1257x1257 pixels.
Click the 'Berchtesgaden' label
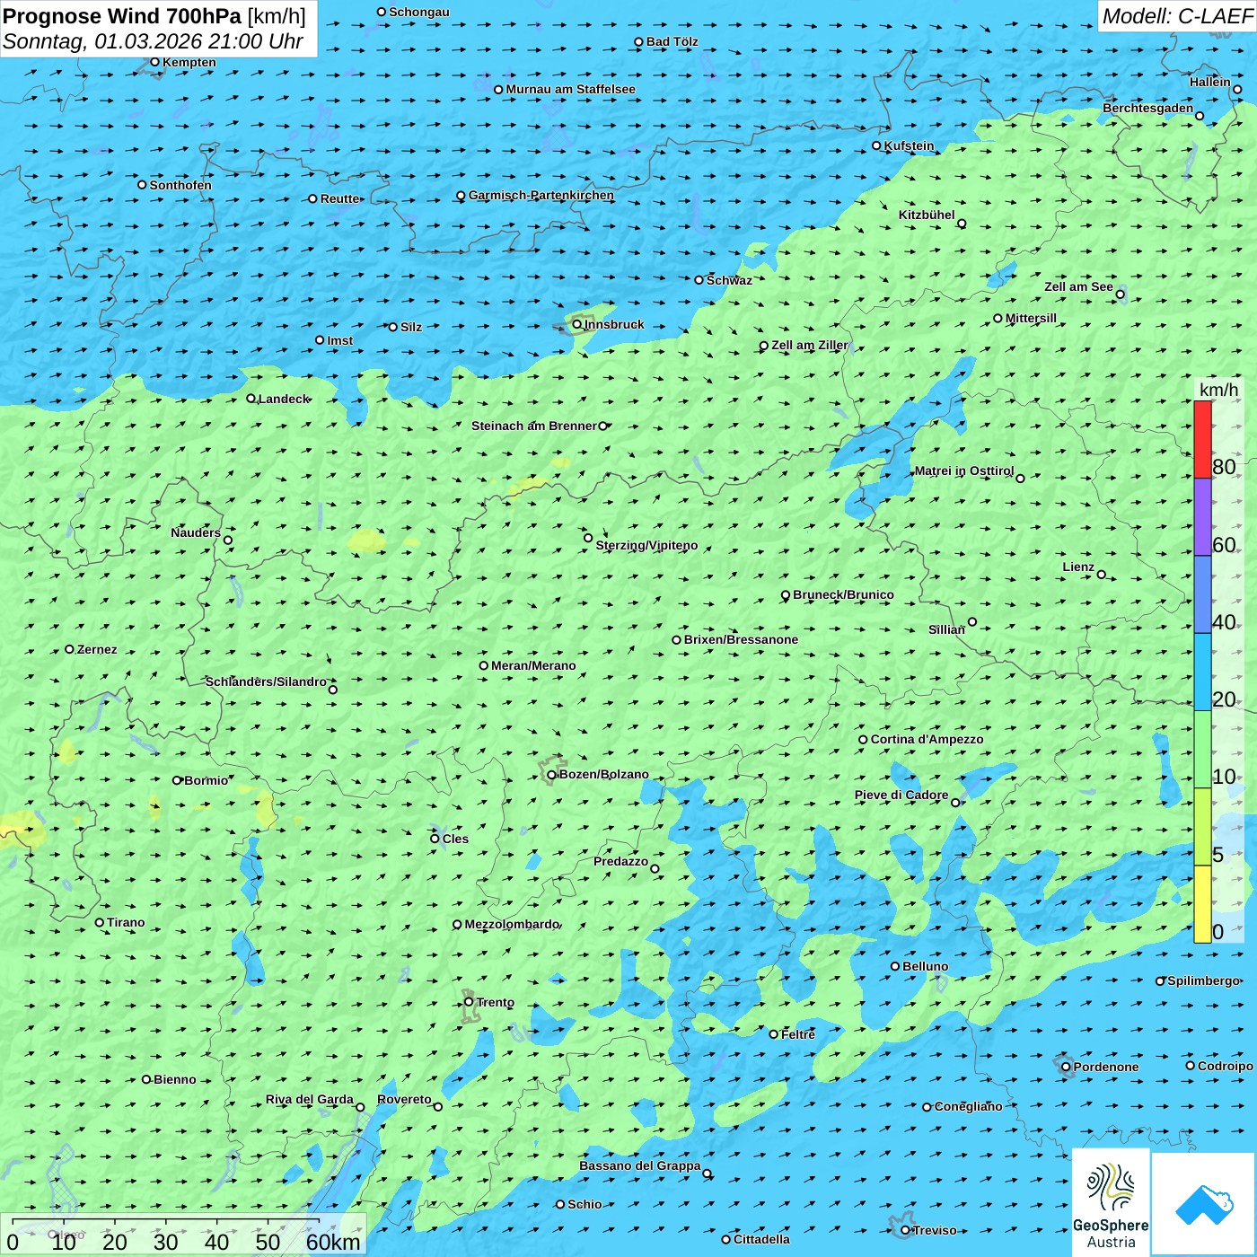(x=1148, y=108)
